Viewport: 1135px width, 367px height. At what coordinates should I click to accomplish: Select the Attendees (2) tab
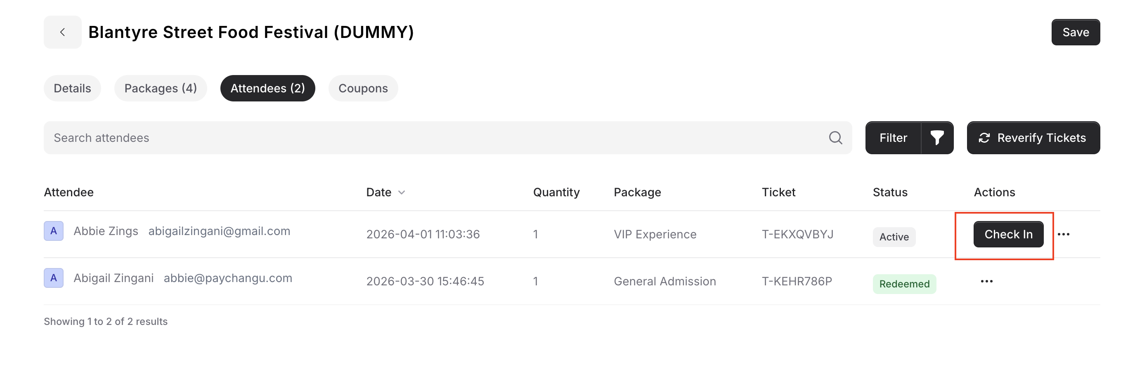(x=267, y=88)
